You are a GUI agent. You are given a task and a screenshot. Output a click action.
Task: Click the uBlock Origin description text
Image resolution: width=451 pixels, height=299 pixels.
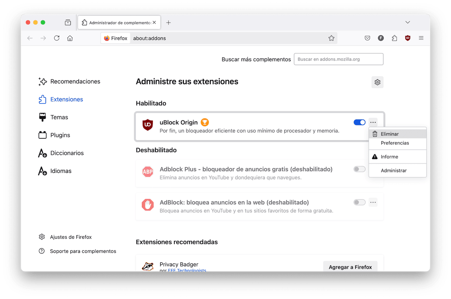[x=250, y=131]
